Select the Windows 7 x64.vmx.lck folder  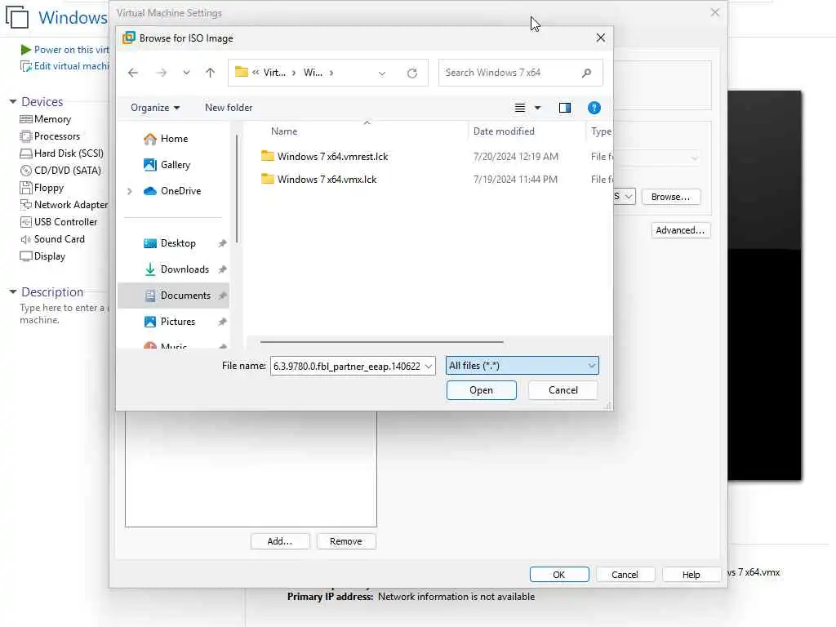tap(318, 179)
